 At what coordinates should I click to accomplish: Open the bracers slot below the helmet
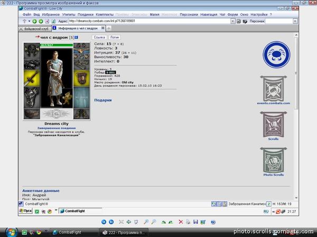32,64
